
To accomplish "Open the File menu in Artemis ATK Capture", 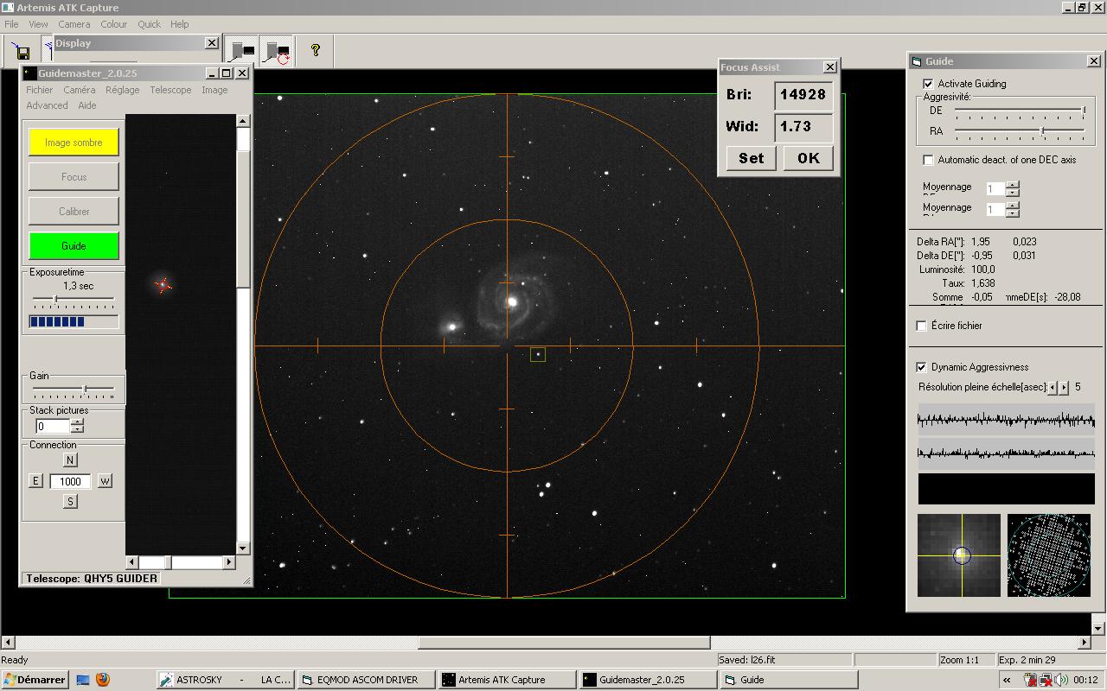I will [x=11, y=24].
